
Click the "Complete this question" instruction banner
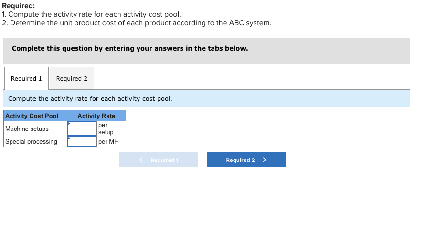(x=130, y=49)
